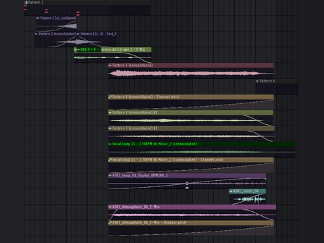The height and width of the screenshot is (243, 324).
Task: Click the automation icon of Pattern 3 Channel pitch clip
Action: pyautogui.click(x=110, y=97)
